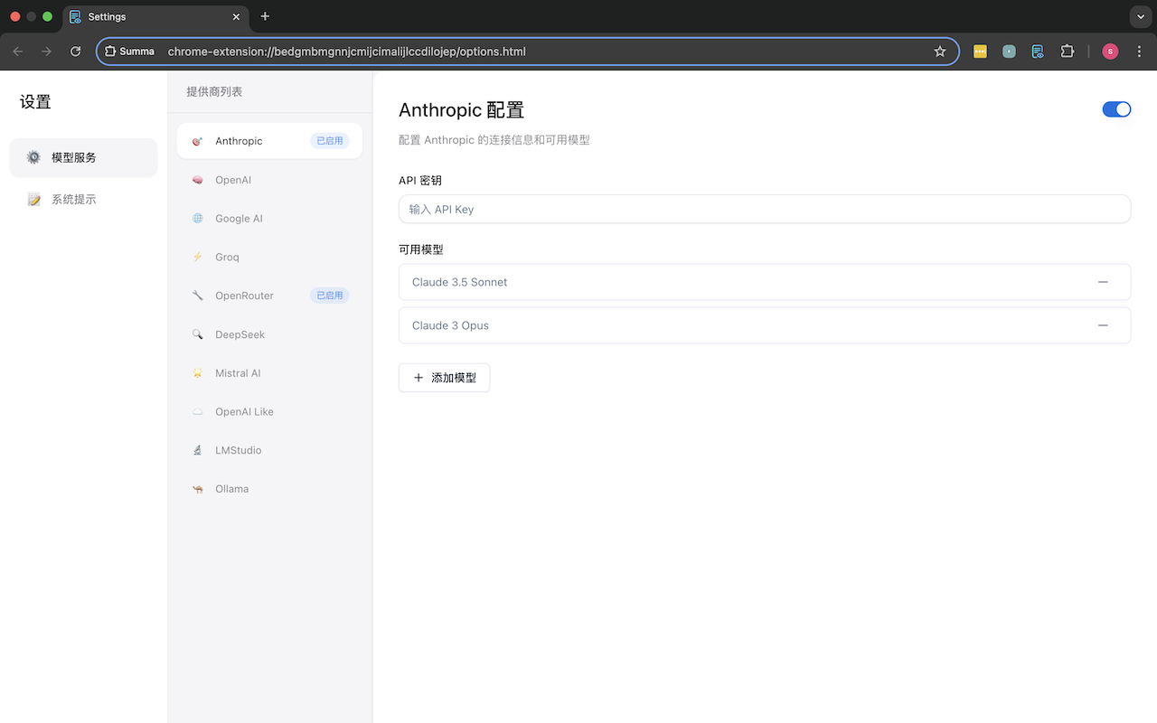Open the Chrome profile avatar
The height and width of the screenshot is (723, 1157).
[1110, 52]
